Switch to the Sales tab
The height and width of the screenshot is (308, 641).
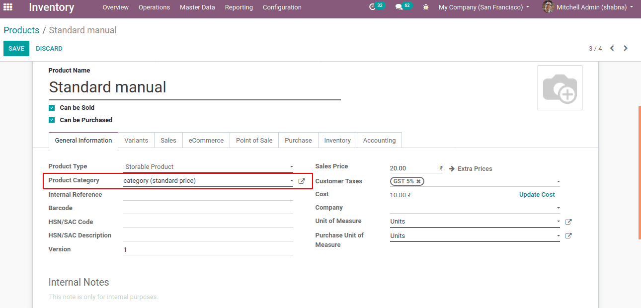click(168, 141)
